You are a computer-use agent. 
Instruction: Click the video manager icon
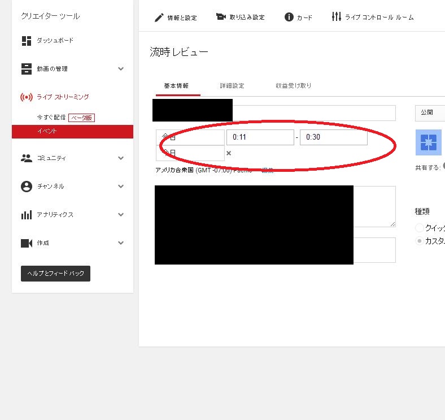point(27,69)
